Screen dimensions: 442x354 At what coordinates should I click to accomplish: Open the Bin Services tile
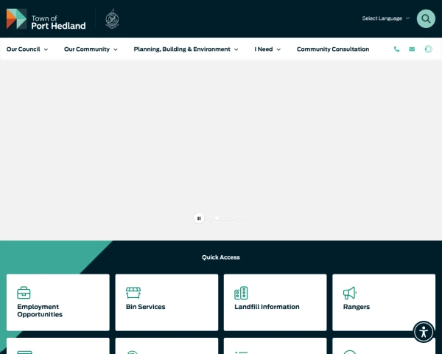pyautogui.click(x=166, y=302)
